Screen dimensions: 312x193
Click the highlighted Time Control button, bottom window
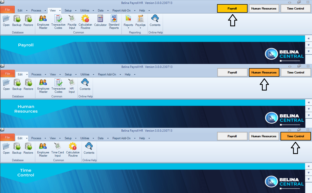[x=295, y=136]
